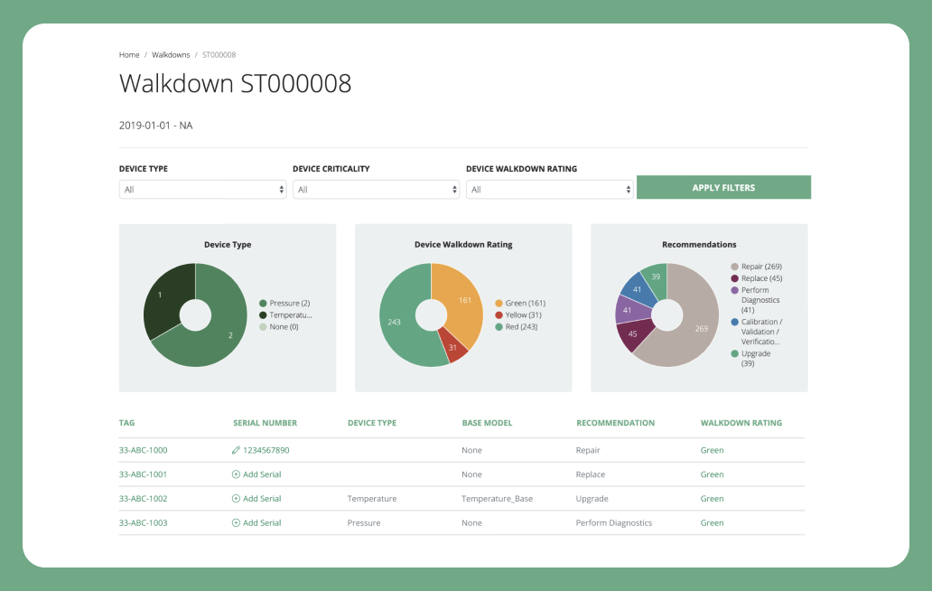Click the plus icon for tag 33-ABC-1003
The image size is (932, 591).
click(x=236, y=523)
